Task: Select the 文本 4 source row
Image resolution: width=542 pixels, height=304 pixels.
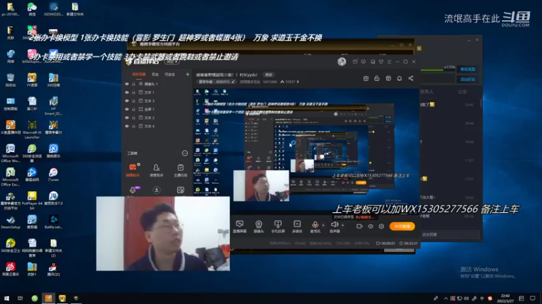Action: (157, 126)
